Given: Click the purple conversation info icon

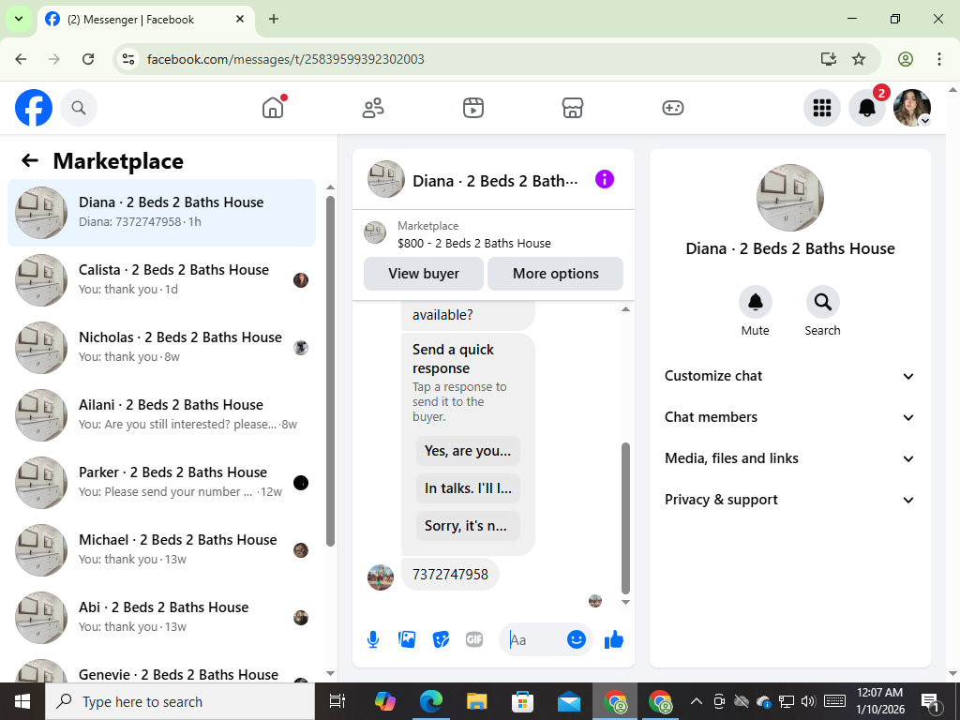Looking at the screenshot, I should point(605,179).
